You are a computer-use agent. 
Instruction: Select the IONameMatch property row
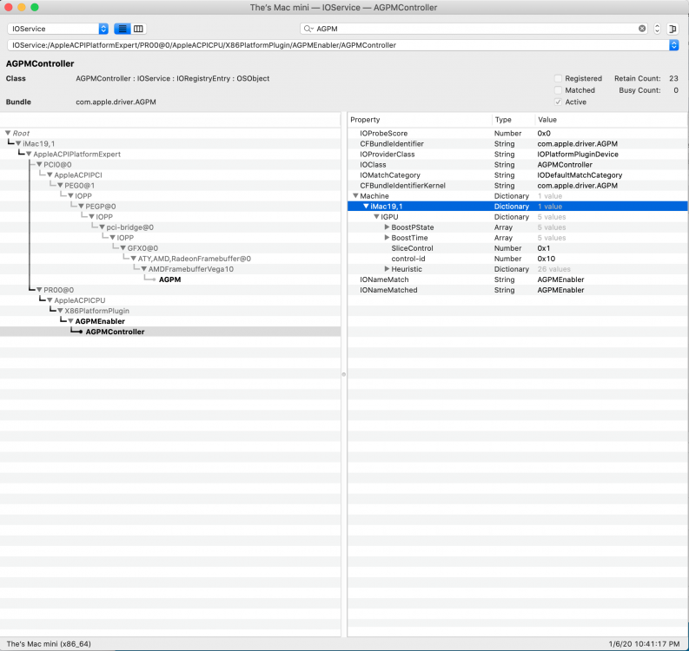[x=518, y=279]
